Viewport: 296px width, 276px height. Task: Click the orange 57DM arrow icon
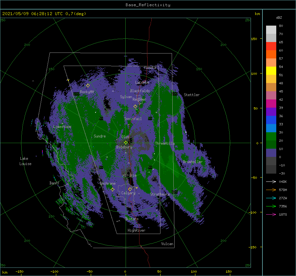pos(271,190)
